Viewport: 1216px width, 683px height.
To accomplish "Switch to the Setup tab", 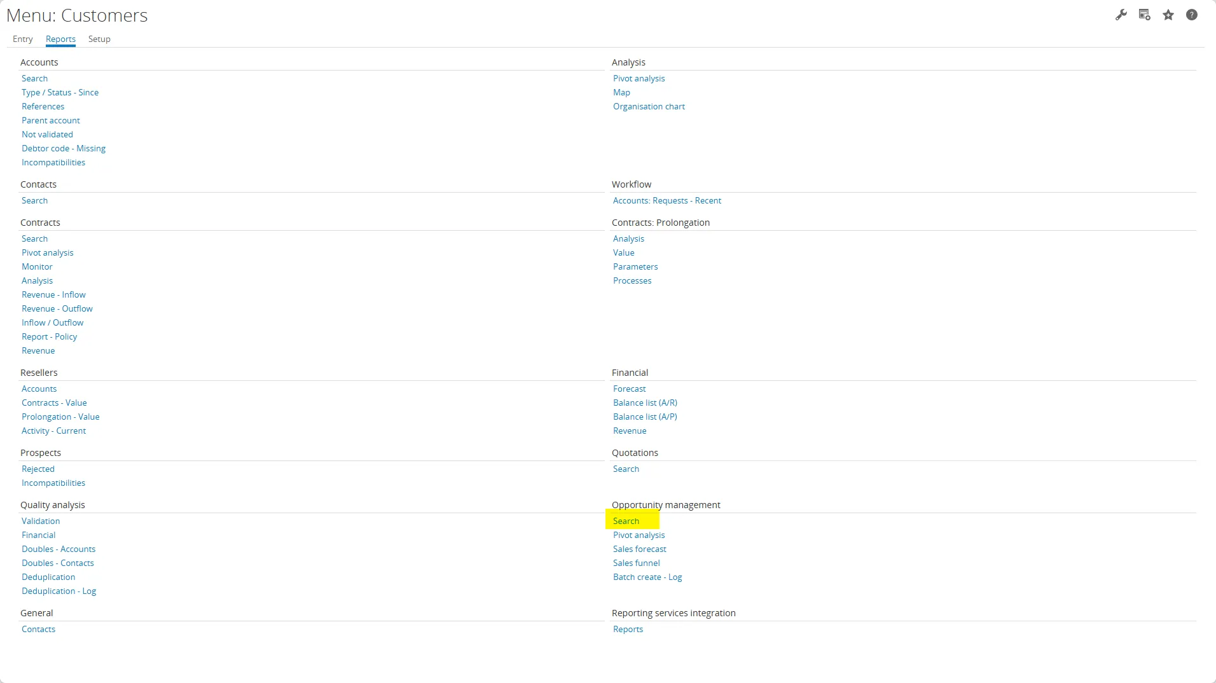I will pyautogui.click(x=99, y=39).
